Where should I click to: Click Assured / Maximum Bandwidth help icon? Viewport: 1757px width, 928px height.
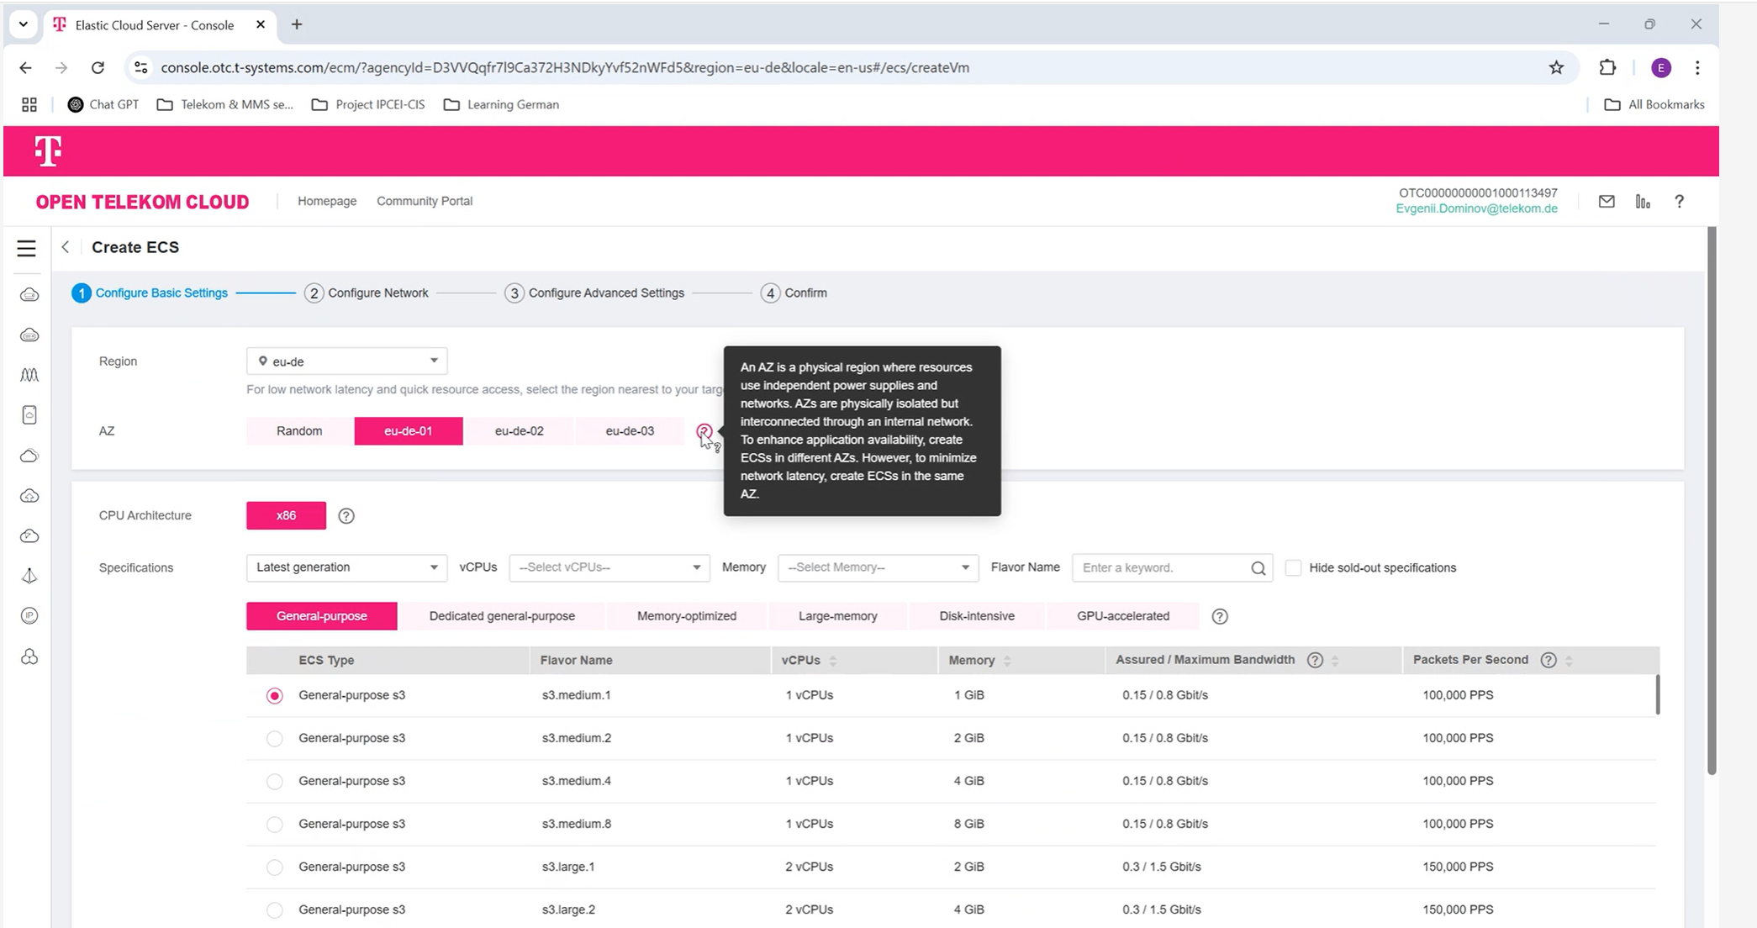click(x=1315, y=660)
